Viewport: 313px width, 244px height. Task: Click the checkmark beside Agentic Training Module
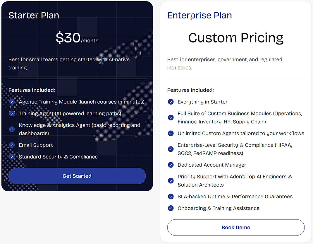click(12, 102)
